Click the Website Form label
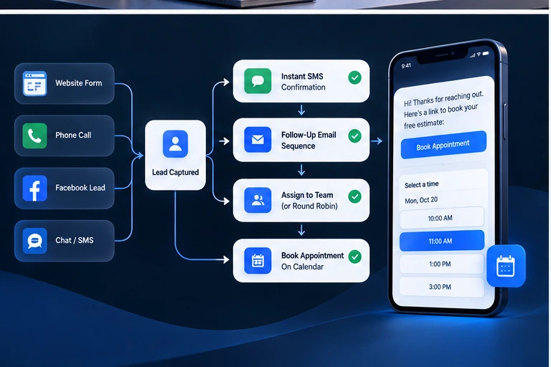The height and width of the screenshot is (367, 551). tap(79, 83)
